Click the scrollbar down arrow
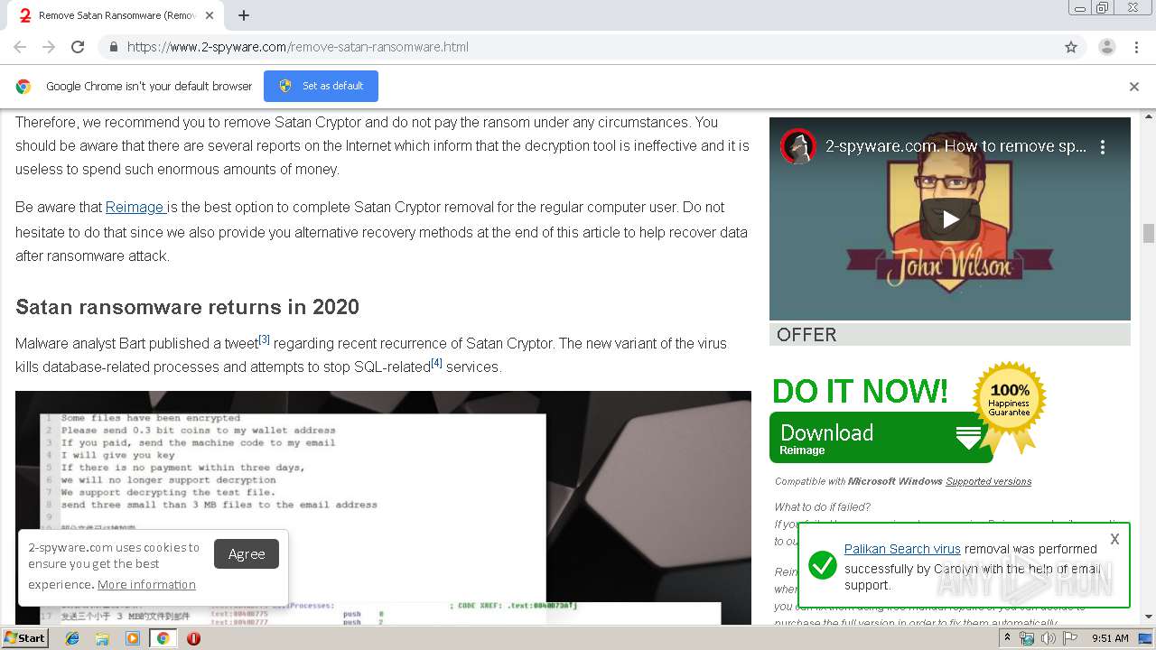 (x=1149, y=617)
